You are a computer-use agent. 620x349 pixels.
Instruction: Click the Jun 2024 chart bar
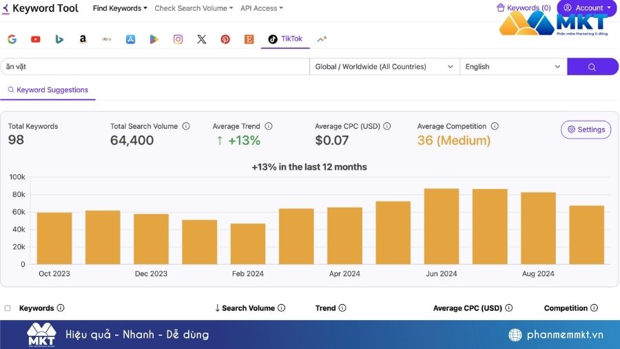coord(442,226)
